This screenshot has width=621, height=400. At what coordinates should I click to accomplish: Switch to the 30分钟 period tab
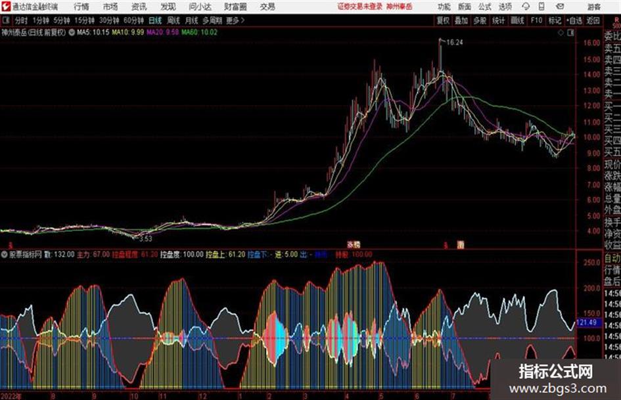point(109,20)
